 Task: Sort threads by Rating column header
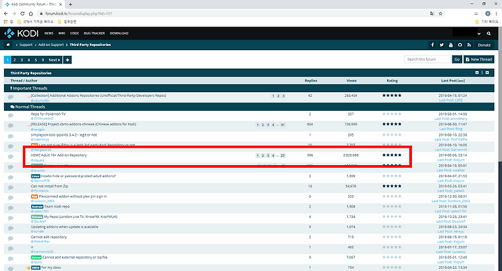point(392,81)
